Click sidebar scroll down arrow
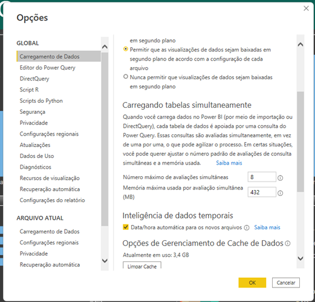This screenshot has width=315, height=302. tap(105, 261)
